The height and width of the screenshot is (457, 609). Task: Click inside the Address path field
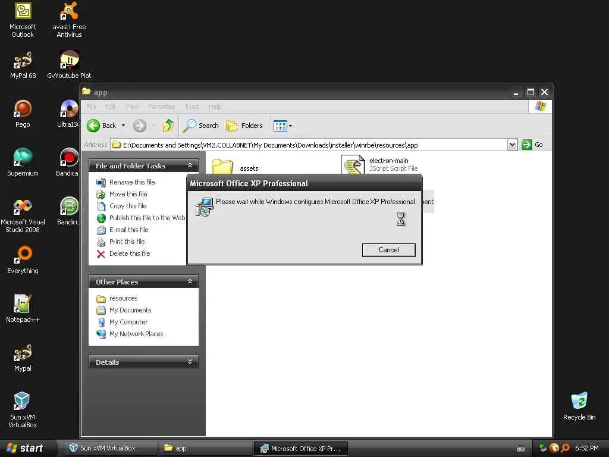(x=309, y=145)
